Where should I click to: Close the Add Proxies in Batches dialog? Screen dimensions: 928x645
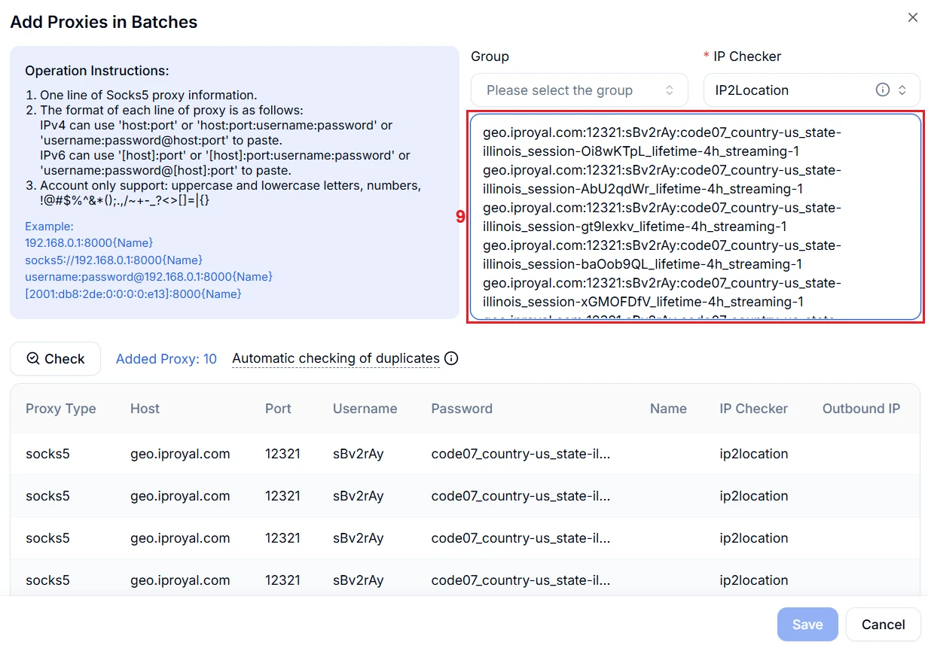pos(912,18)
